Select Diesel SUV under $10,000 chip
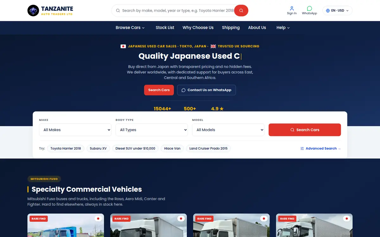The height and width of the screenshot is (237, 380). click(135, 149)
